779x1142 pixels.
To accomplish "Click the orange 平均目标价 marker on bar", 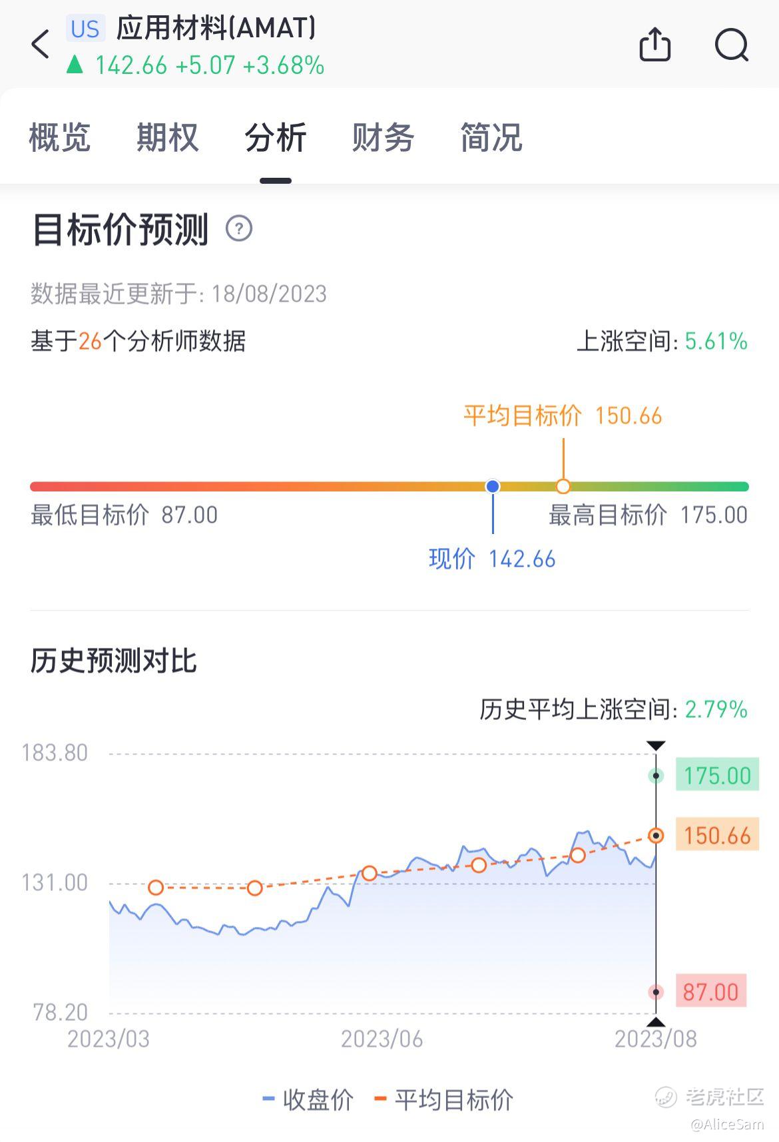I will click(x=563, y=487).
